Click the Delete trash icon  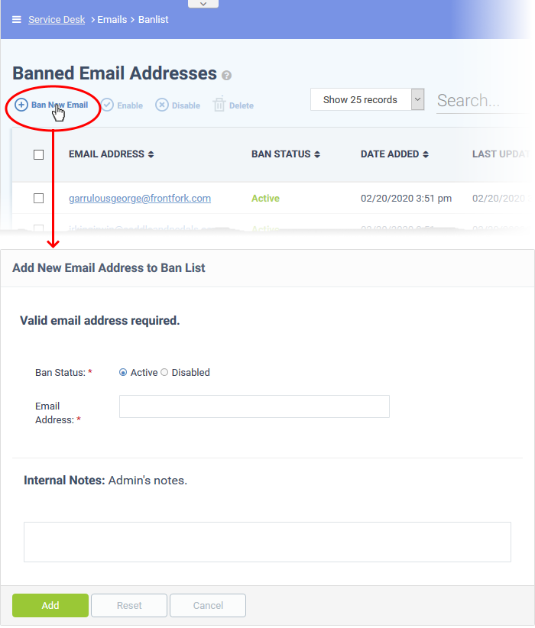pos(219,104)
